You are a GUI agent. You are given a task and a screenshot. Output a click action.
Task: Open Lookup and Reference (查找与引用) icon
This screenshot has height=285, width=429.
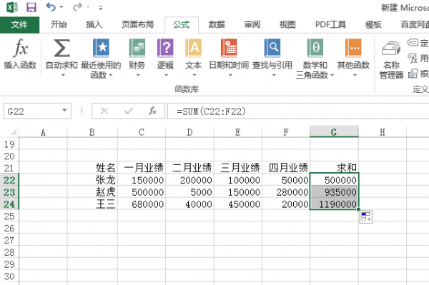pos(272,48)
